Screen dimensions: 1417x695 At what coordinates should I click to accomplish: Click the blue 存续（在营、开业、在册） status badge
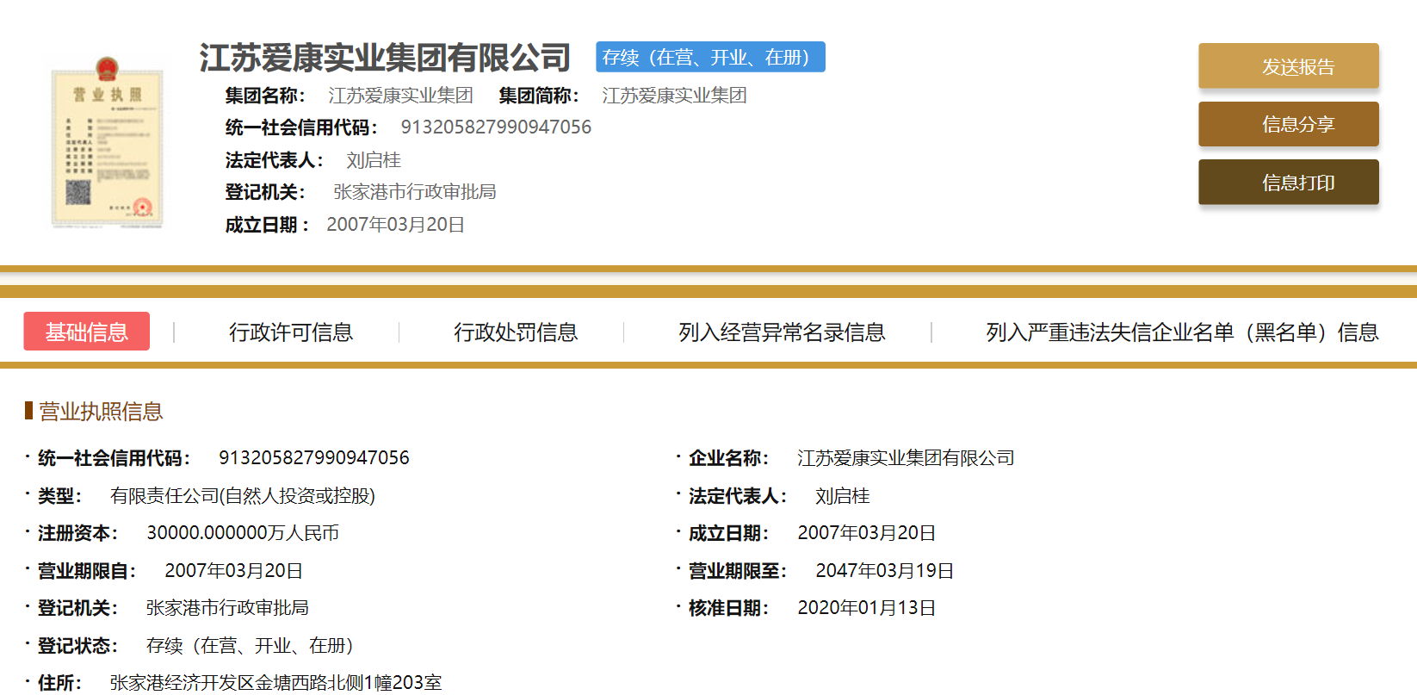click(710, 57)
